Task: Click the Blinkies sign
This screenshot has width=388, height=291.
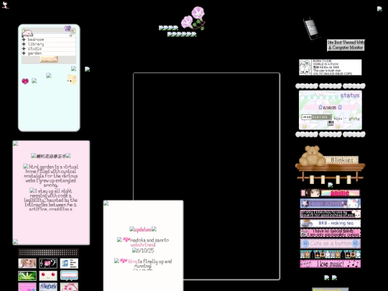Action: coord(341,160)
